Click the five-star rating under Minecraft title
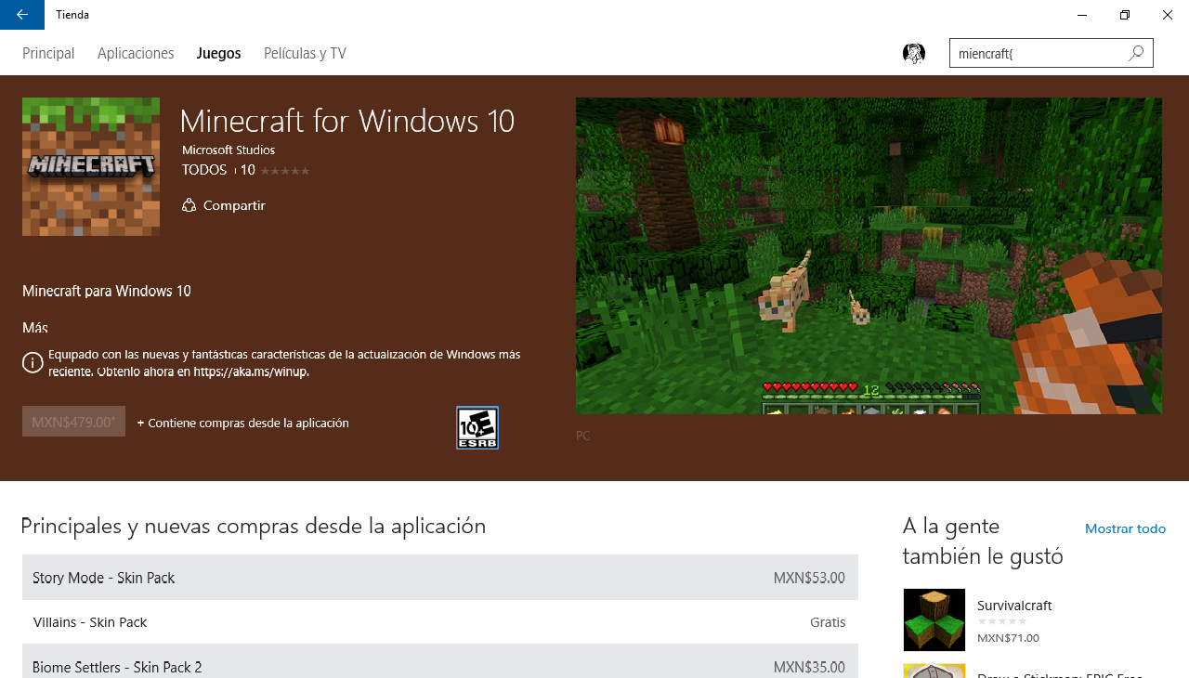Image resolution: width=1189 pixels, height=678 pixels. (x=285, y=171)
